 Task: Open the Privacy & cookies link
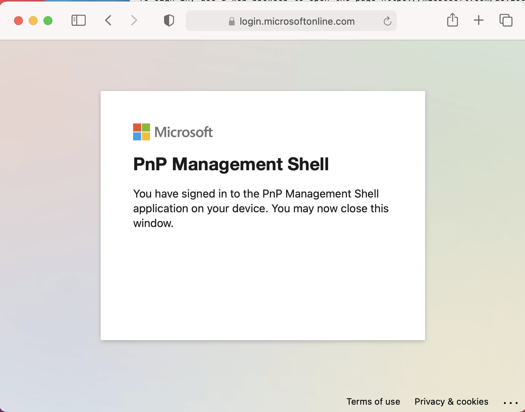[x=451, y=402]
